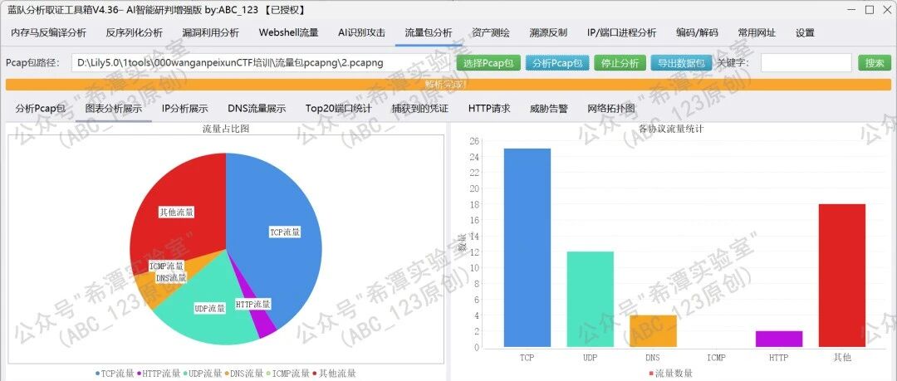The image size is (897, 381).
Task: Click the 停止分析 button
Action: tap(620, 63)
